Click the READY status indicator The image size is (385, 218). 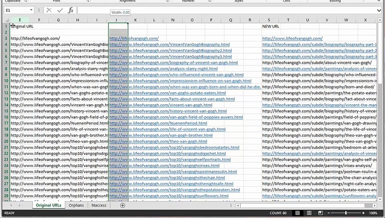click(9, 213)
